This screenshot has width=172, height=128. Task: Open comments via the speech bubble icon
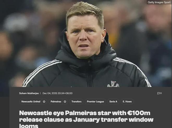(158, 93)
